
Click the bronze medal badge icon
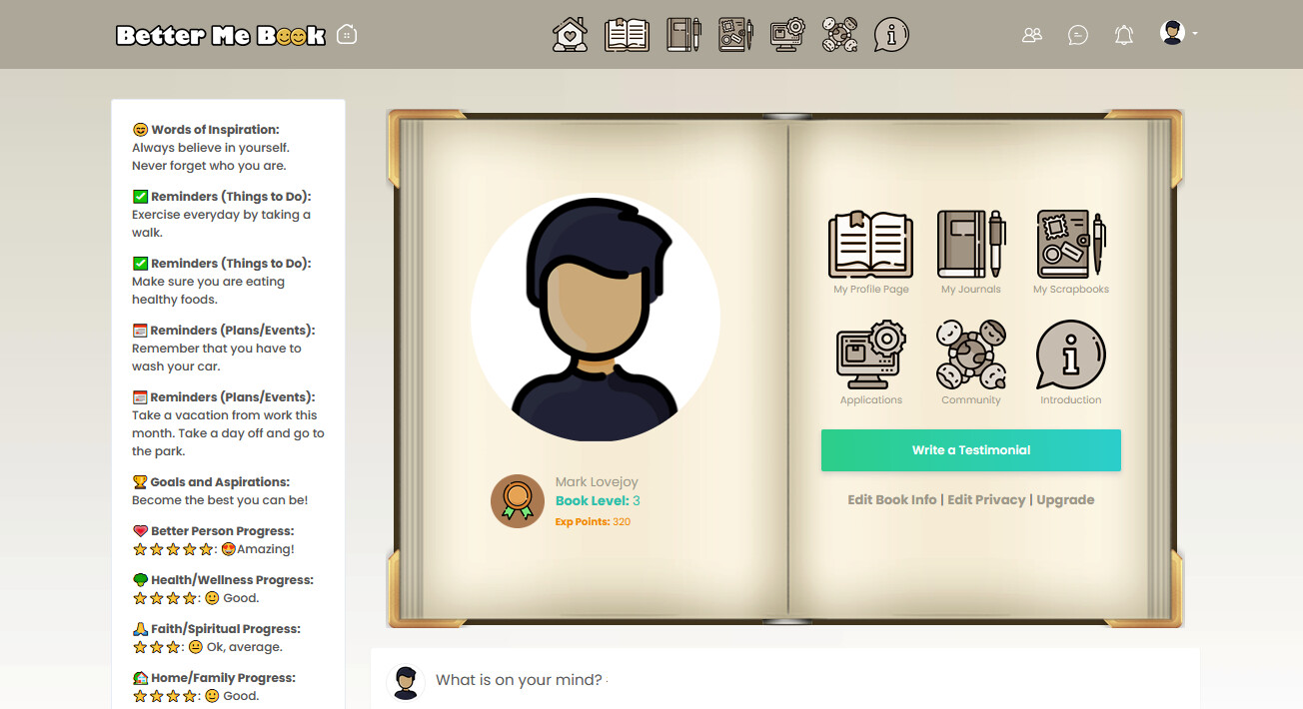[518, 501]
